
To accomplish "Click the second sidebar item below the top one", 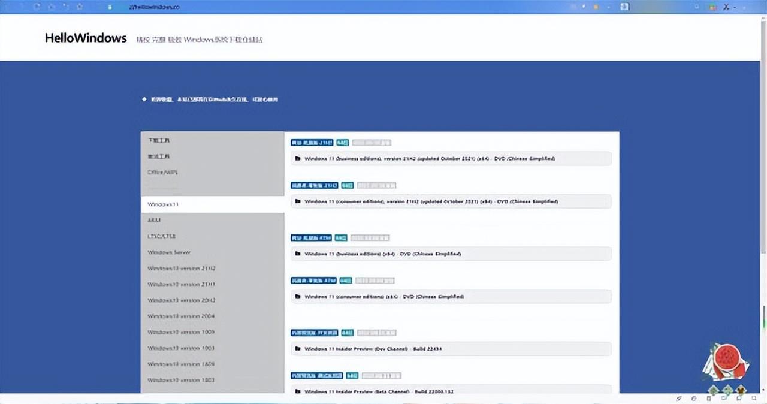I will click(x=212, y=156).
